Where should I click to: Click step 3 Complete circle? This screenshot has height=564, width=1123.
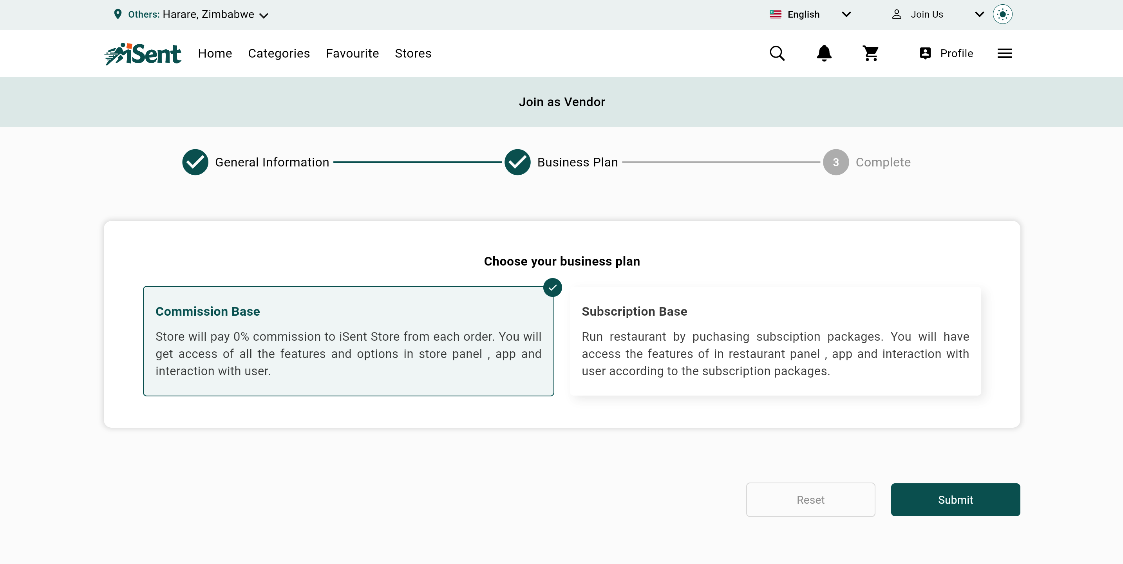click(x=835, y=162)
